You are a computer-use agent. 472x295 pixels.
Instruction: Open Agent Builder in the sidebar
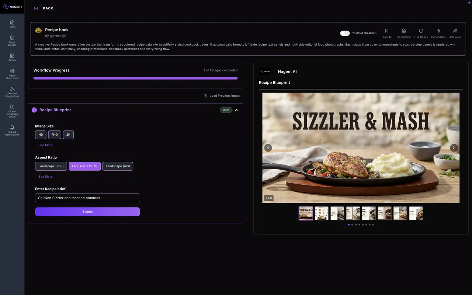point(12,41)
